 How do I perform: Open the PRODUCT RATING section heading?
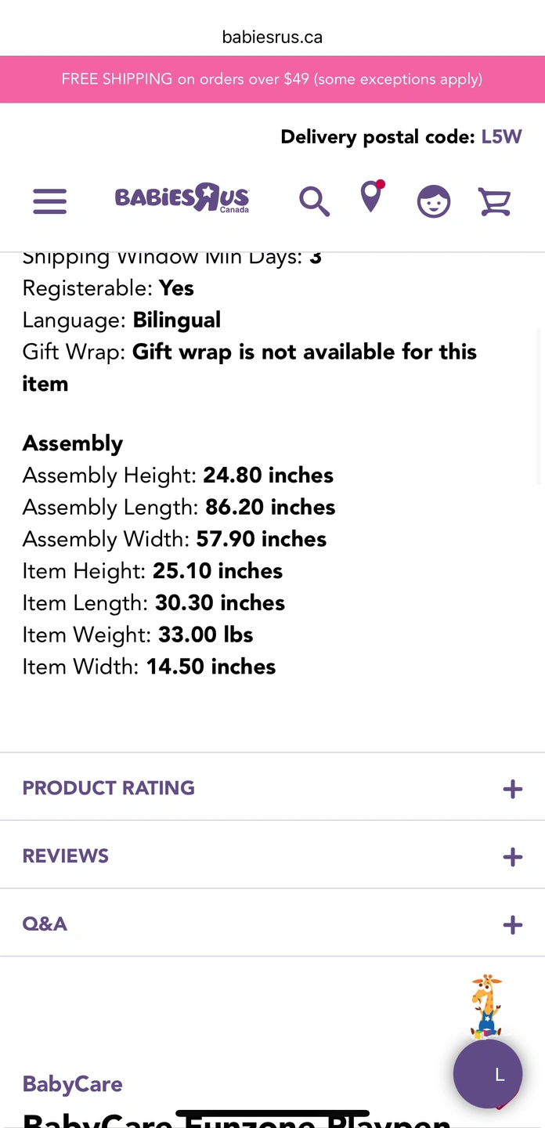(x=109, y=788)
